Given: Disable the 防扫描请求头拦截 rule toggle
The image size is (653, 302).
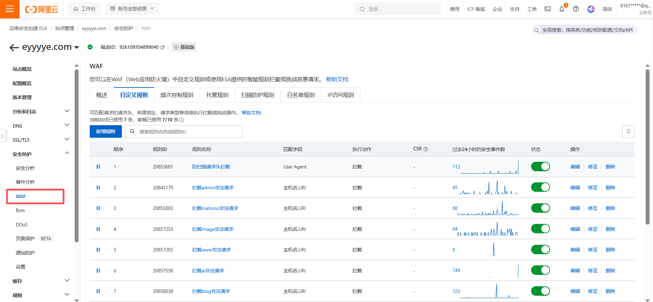Looking at the screenshot, I should 540,167.
